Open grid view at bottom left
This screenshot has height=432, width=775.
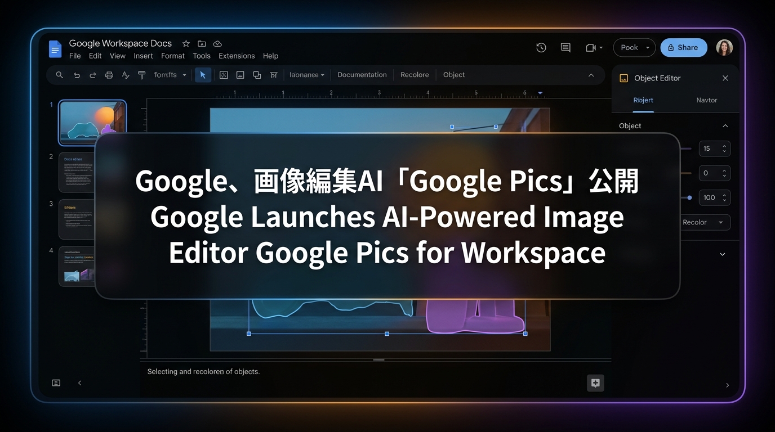click(x=56, y=383)
